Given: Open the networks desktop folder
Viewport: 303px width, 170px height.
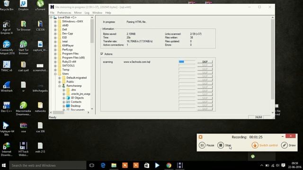Looking at the screenshot, I should pos(40,107).
